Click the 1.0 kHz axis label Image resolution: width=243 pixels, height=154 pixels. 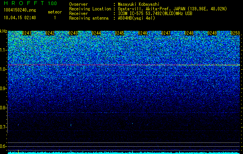tap(3, 69)
